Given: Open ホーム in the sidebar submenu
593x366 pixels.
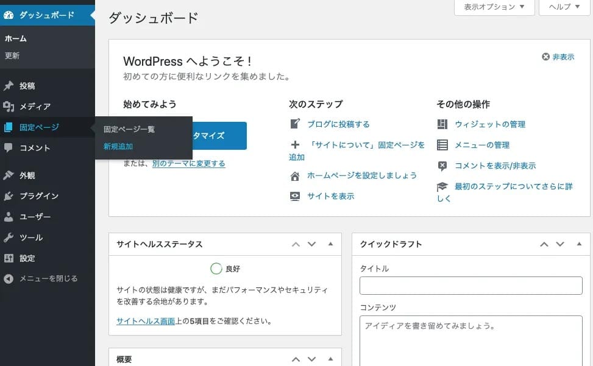Looking at the screenshot, I should (15, 38).
